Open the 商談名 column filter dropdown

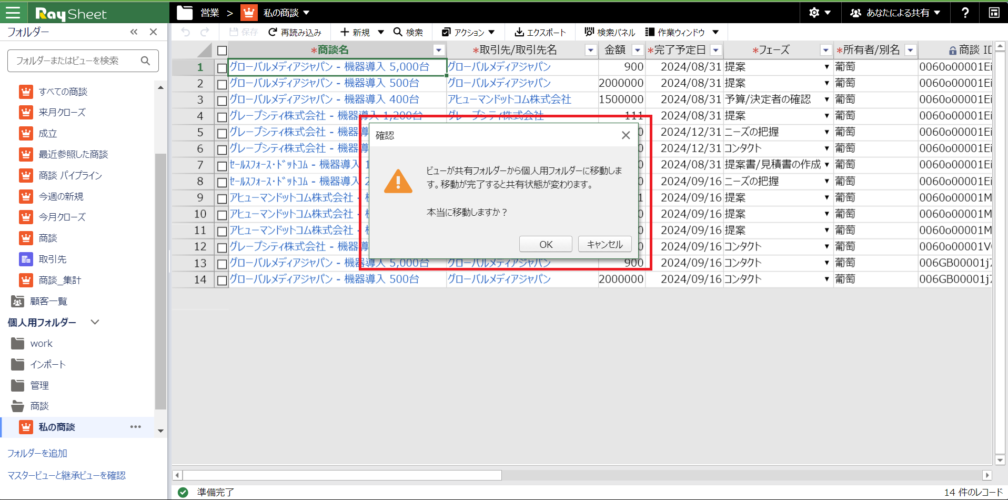tap(439, 50)
